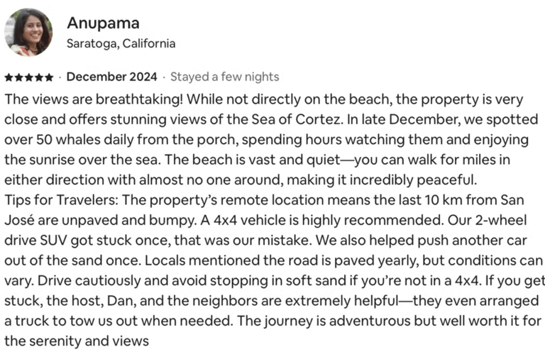
Task: Click the fifth star in rating
Action: pyautogui.click(x=48, y=77)
